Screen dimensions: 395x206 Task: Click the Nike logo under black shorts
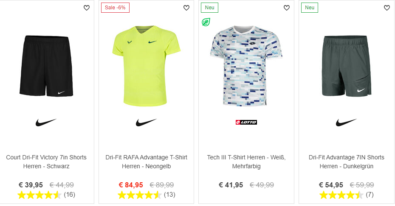tap(46, 122)
